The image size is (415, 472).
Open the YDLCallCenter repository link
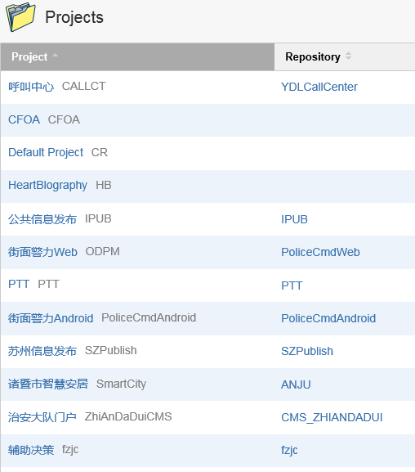click(319, 87)
